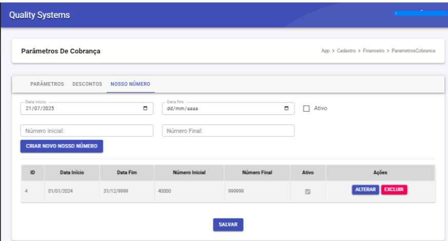Toggle Ativo checkbox in table row 4
Screen dimensions: 448x241
(308, 192)
